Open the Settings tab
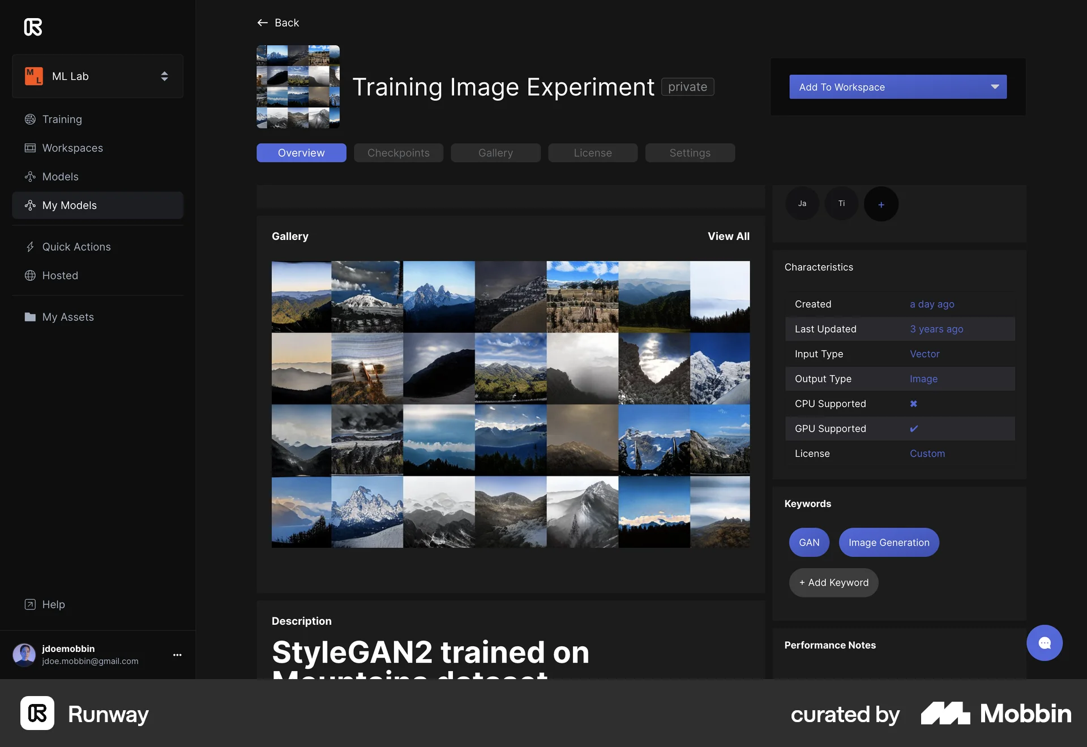Image resolution: width=1087 pixels, height=747 pixels. pos(690,153)
